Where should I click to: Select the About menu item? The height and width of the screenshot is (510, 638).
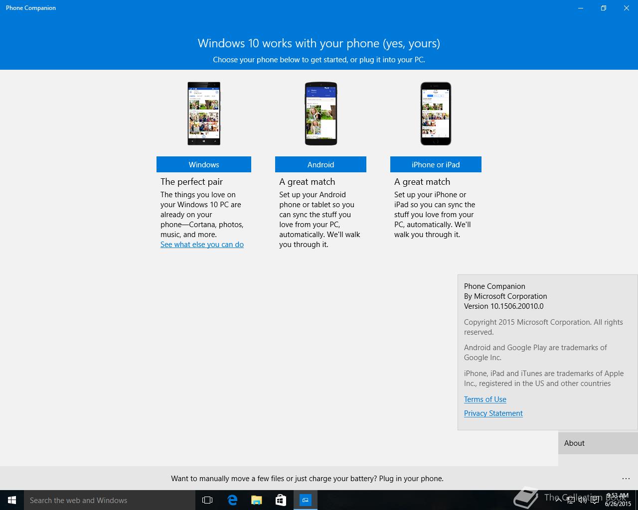598,443
